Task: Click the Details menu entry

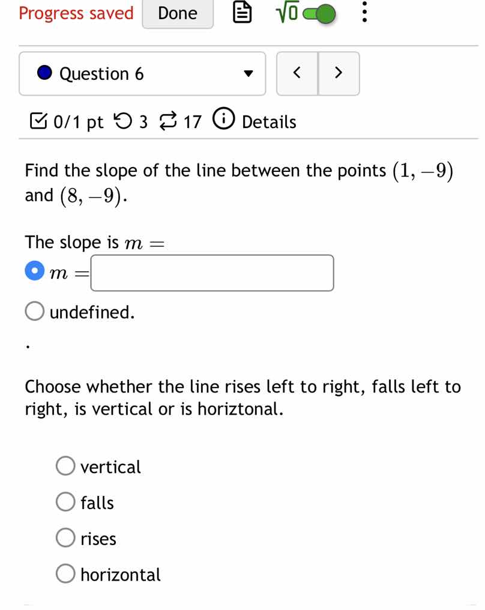Action: pos(268,122)
